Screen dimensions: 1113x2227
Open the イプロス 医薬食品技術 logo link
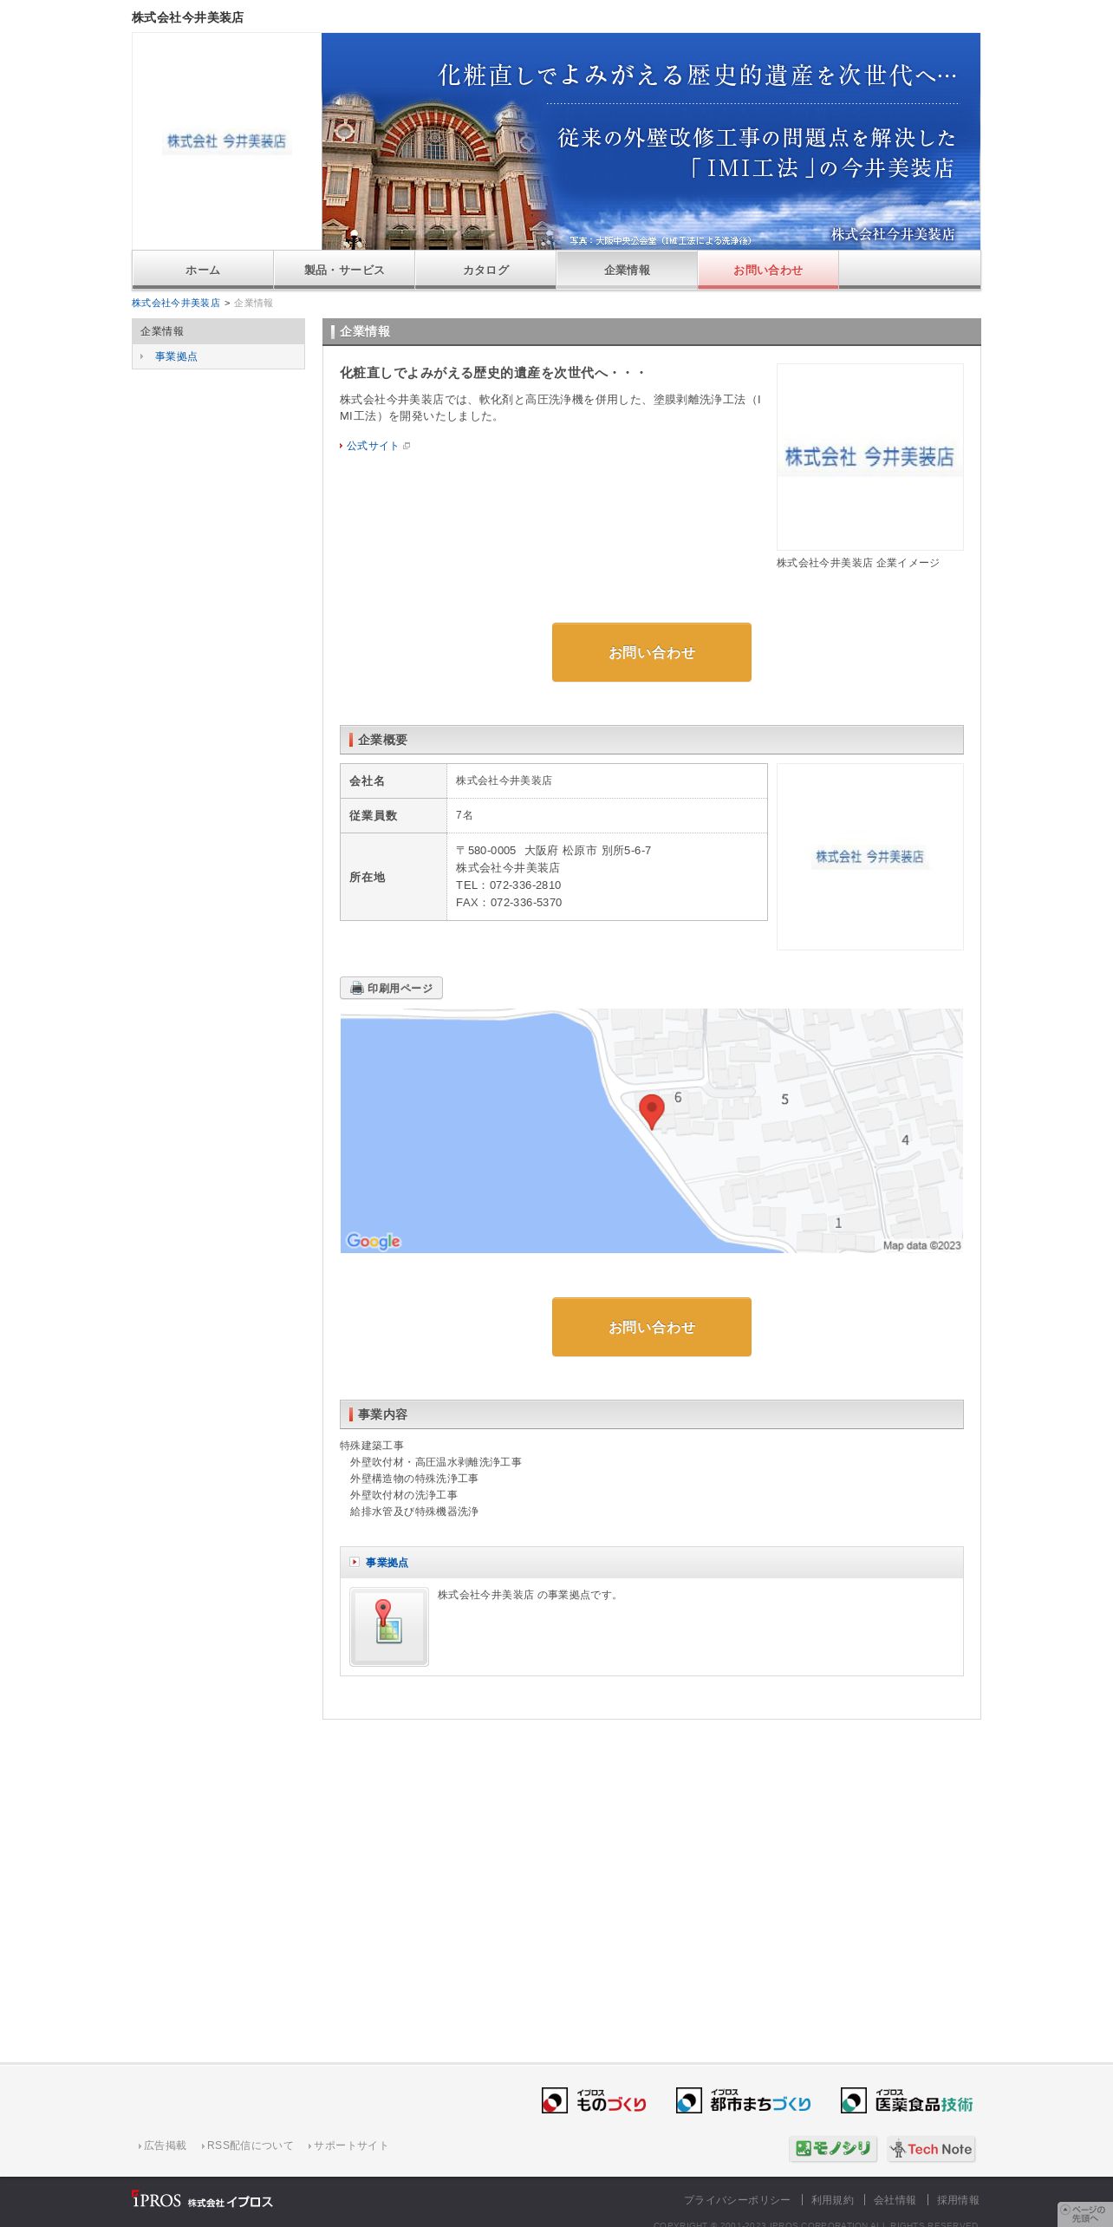tap(907, 2100)
